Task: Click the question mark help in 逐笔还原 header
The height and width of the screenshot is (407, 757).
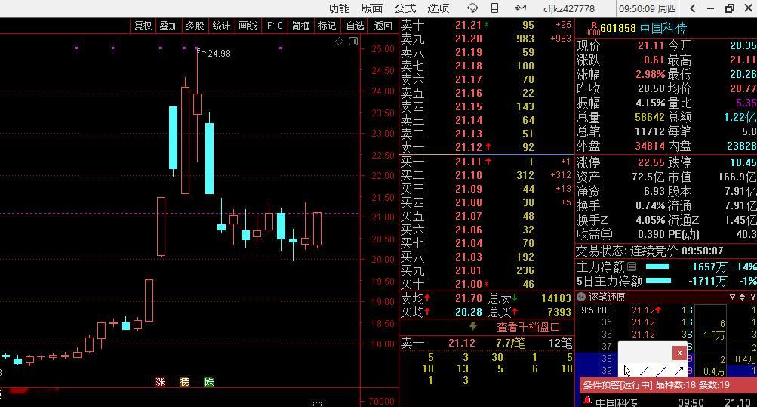Action: pyautogui.click(x=753, y=297)
